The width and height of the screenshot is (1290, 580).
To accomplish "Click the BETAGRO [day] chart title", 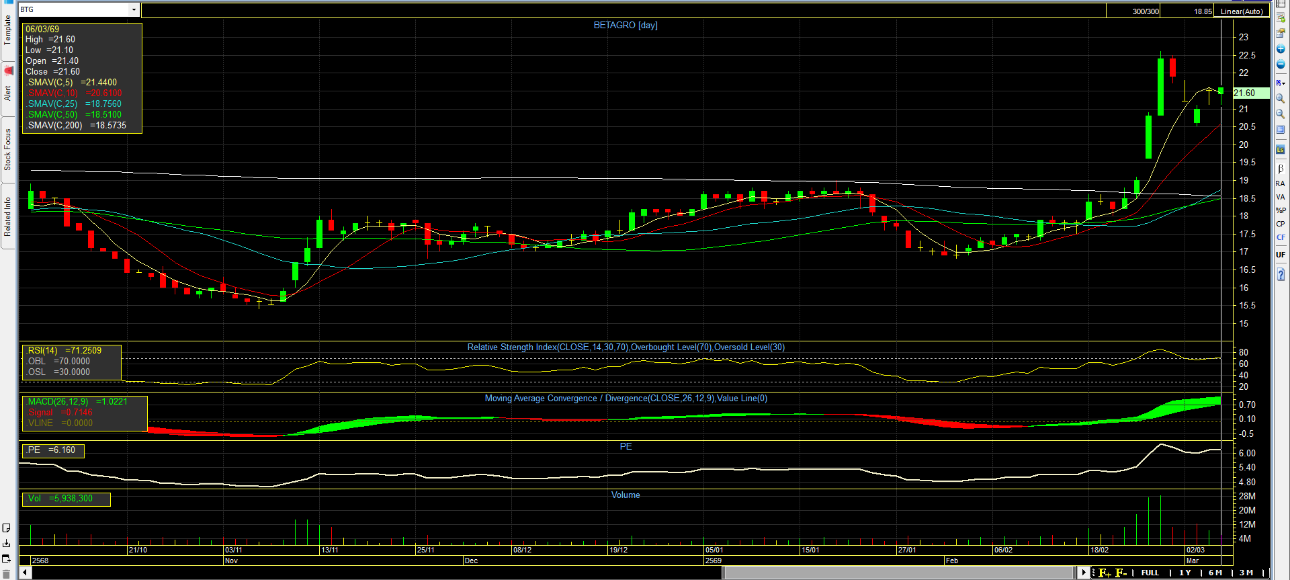I will point(626,25).
